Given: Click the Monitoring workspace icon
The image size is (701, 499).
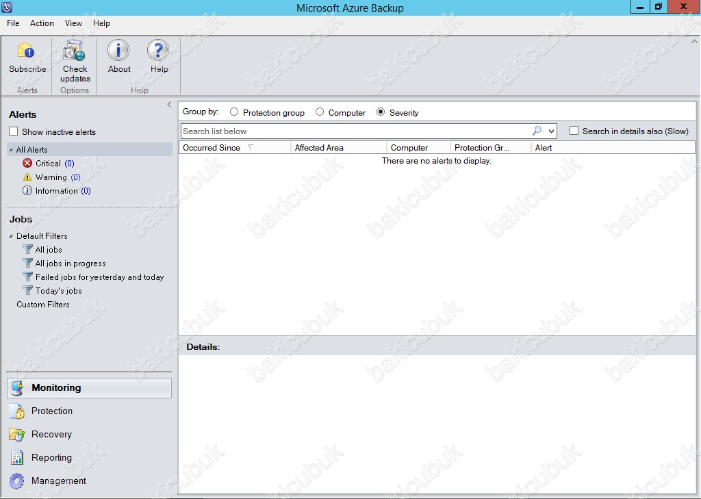Looking at the screenshot, I should pos(17,388).
